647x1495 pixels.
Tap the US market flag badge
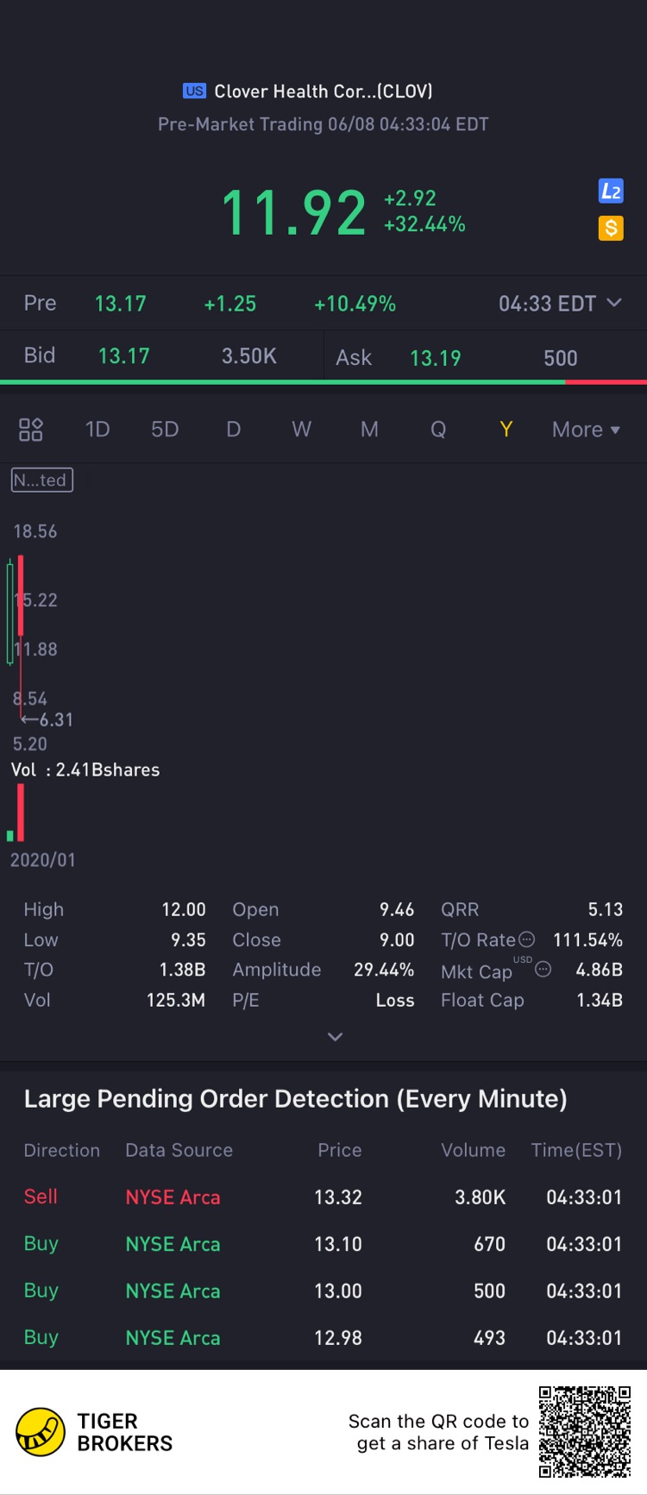[194, 91]
